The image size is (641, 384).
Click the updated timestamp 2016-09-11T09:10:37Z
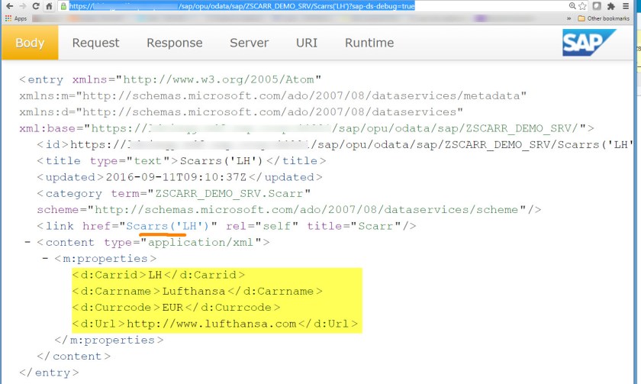coord(176,177)
